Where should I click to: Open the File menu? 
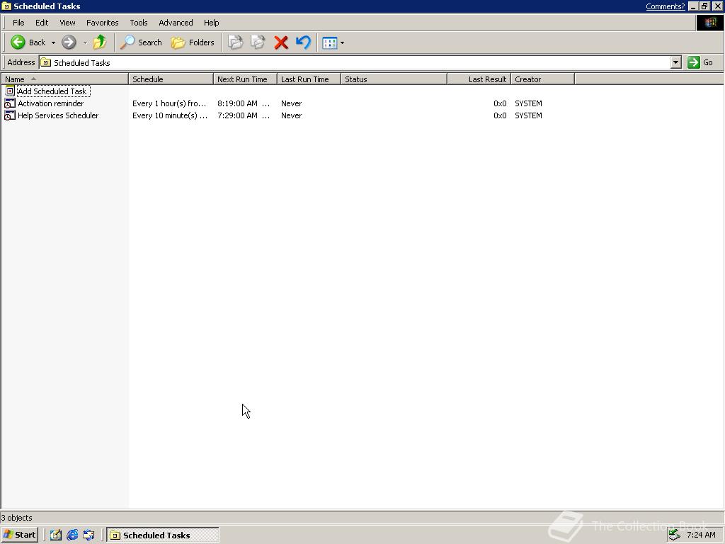tap(18, 23)
